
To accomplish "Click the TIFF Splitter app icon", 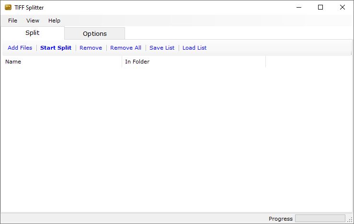I will (x=8, y=8).
